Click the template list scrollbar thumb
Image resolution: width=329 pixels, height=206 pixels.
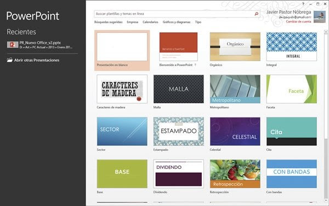point(326,86)
